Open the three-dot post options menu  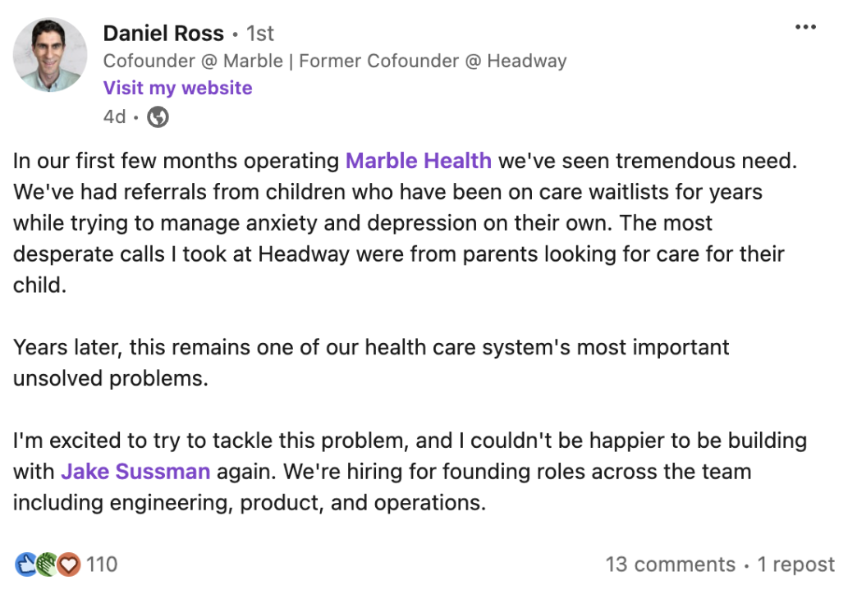point(805,27)
